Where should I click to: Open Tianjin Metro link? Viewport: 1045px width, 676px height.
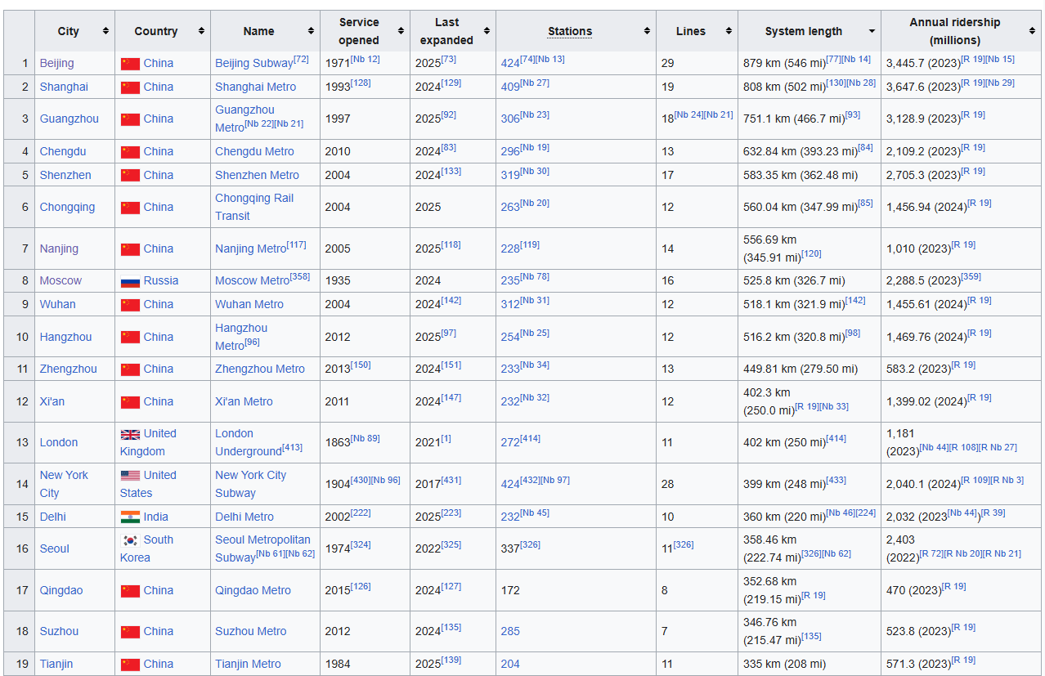[x=248, y=664]
